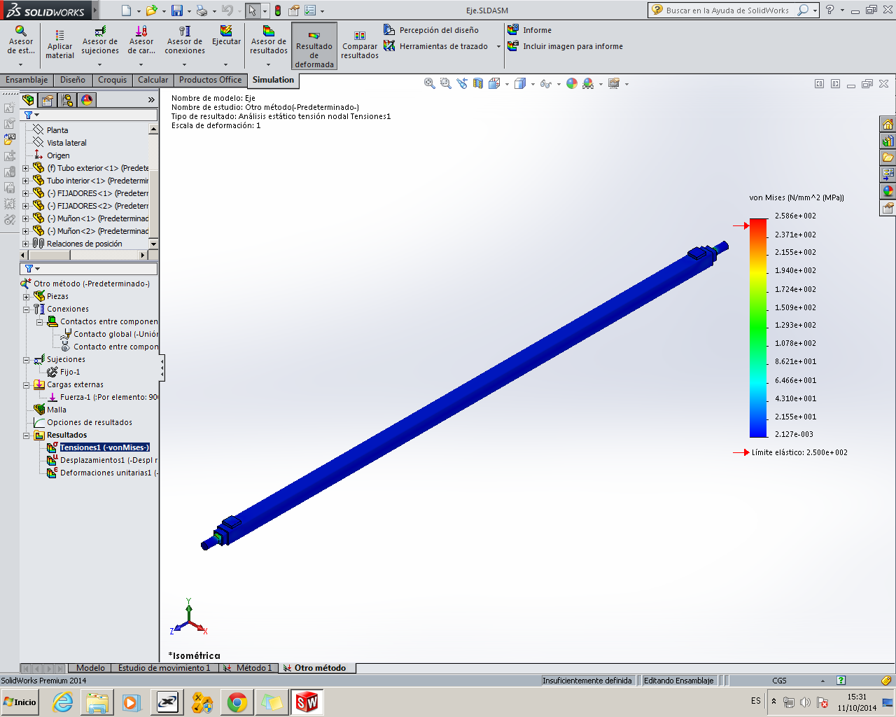Click Comparar resultados

(x=360, y=46)
